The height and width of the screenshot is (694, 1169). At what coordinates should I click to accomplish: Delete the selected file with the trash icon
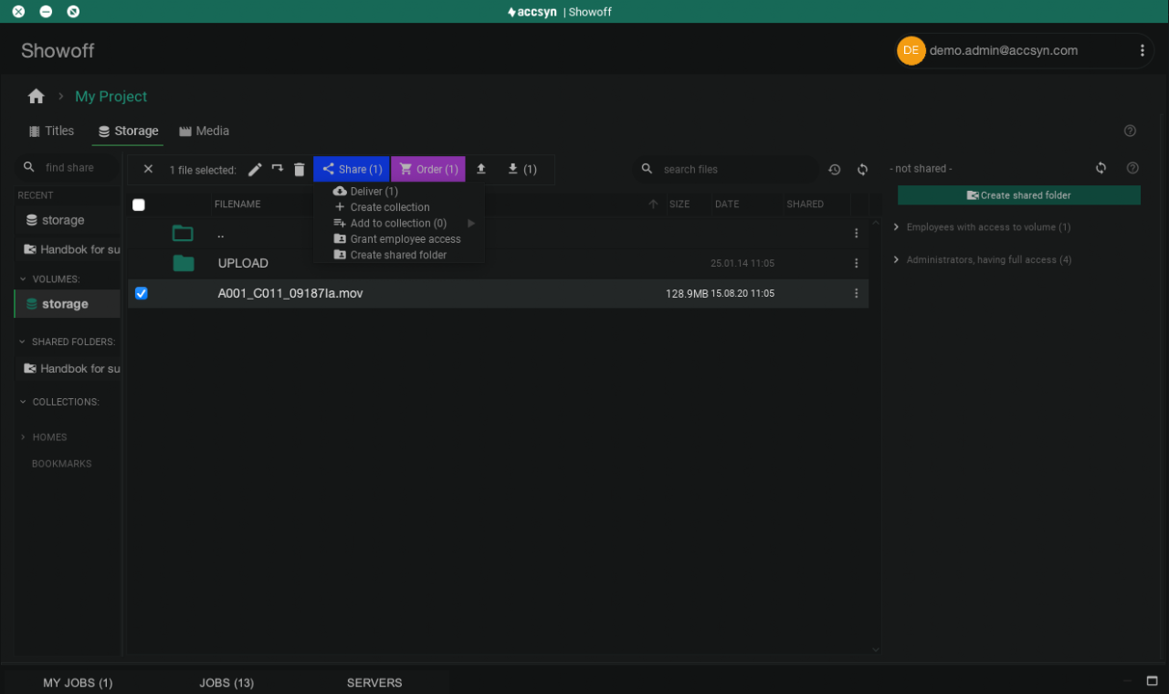299,169
